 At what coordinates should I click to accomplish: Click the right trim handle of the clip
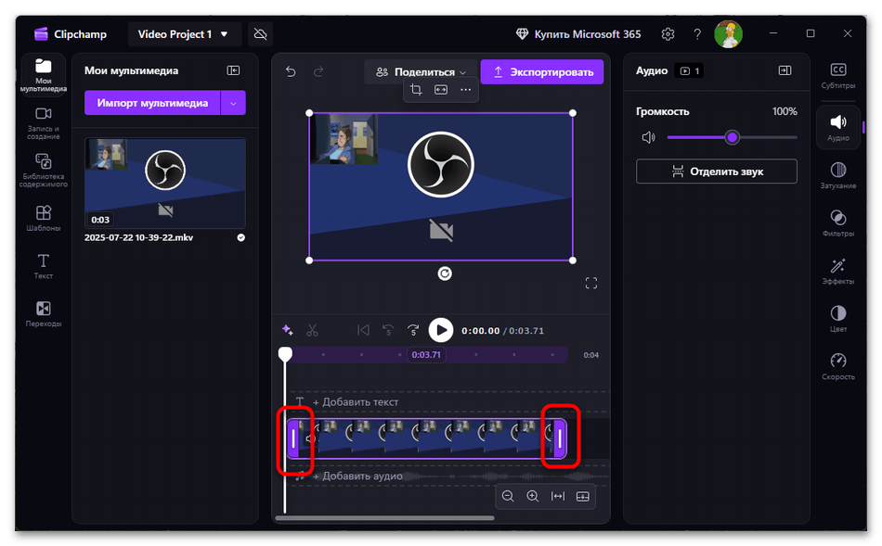[560, 438]
